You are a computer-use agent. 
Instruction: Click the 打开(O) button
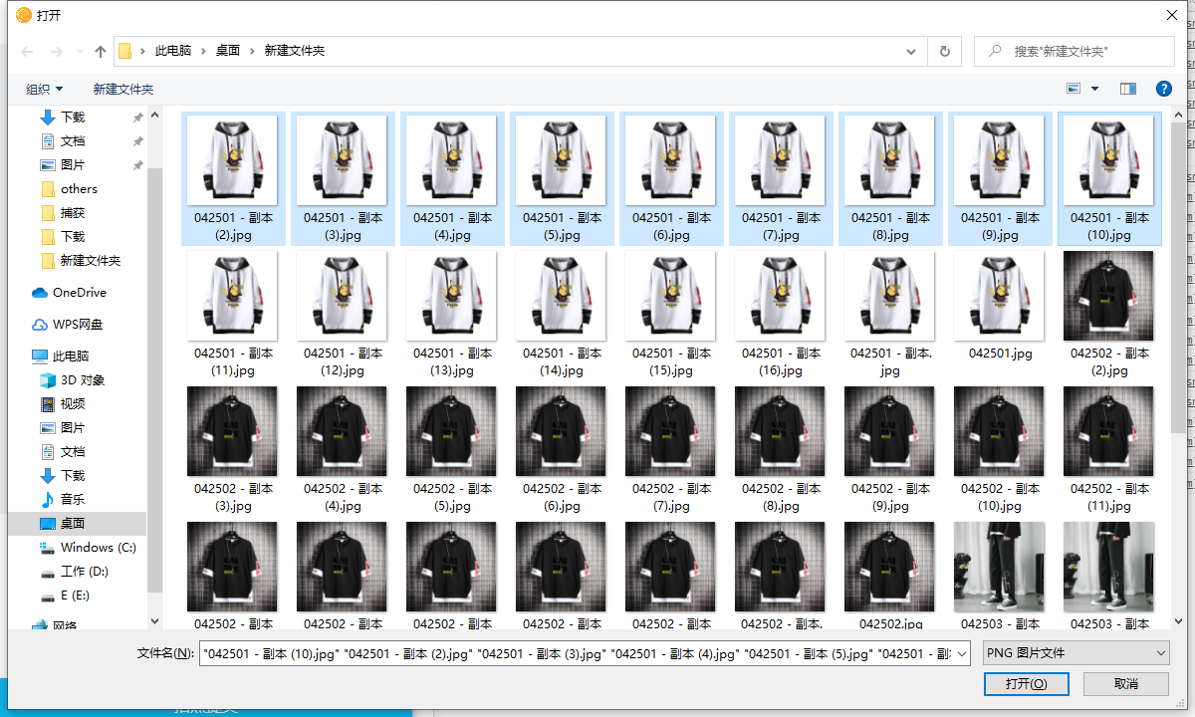point(1026,684)
